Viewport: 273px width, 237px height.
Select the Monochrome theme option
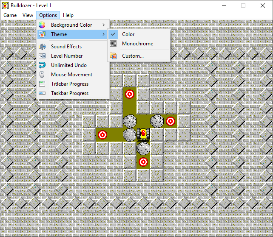(x=139, y=43)
